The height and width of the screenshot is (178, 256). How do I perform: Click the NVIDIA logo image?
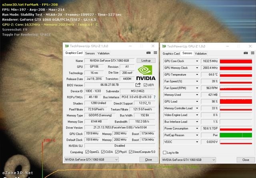146,73
